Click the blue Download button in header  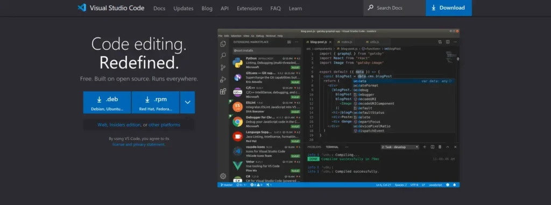[449, 8]
